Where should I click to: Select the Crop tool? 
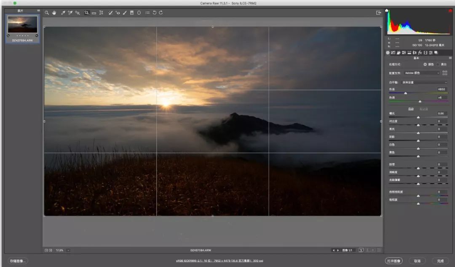point(86,13)
